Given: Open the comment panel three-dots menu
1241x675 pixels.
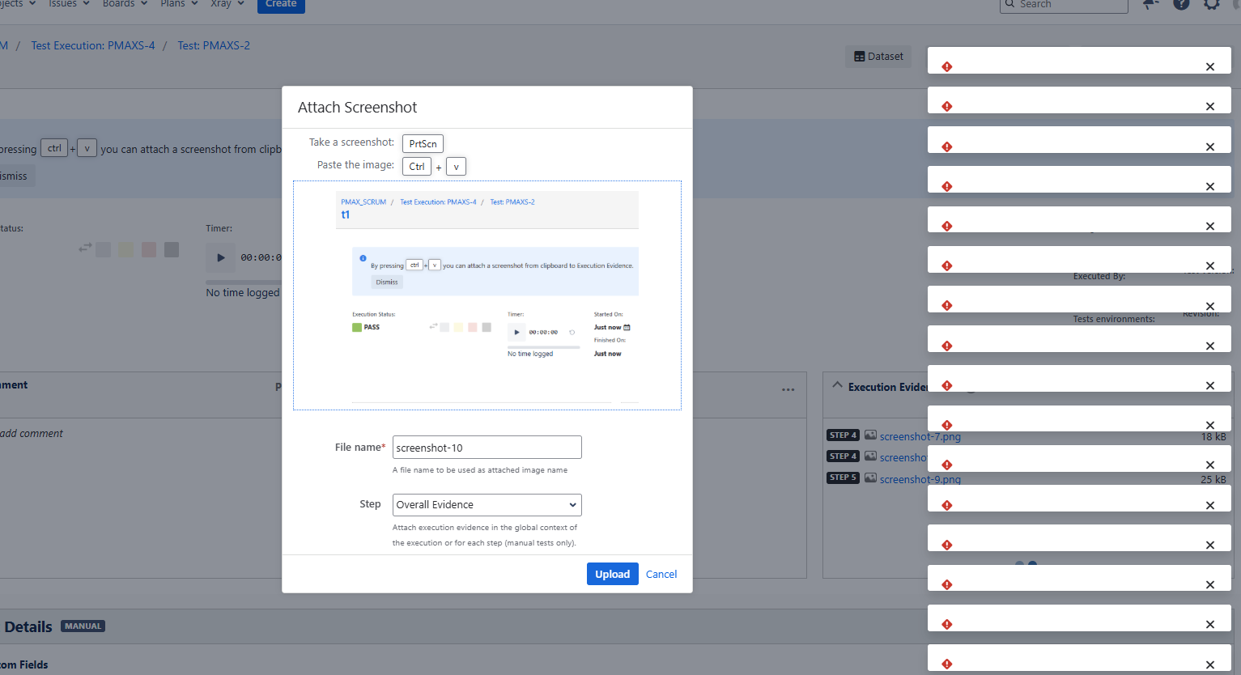Looking at the screenshot, I should coord(788,390).
